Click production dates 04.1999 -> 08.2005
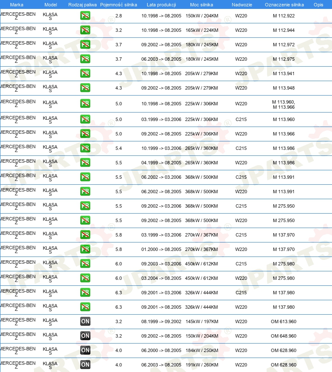332x372 pixels. 161,163
